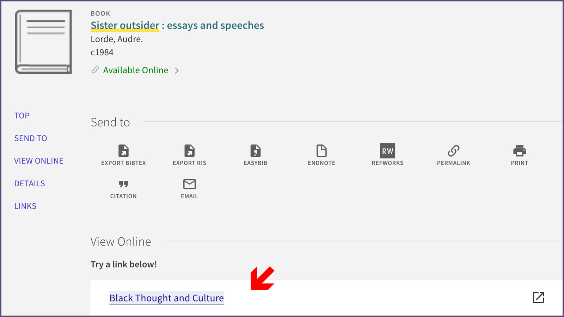Open Sister outsider title link

point(124,25)
